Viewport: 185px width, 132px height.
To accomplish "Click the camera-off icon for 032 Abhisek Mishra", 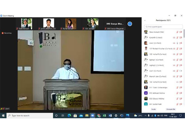I will [181, 93].
